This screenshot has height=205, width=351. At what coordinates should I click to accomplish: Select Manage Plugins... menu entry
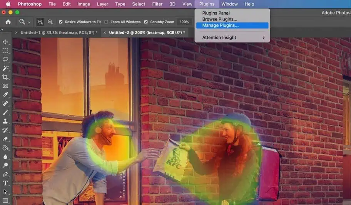[232, 25]
